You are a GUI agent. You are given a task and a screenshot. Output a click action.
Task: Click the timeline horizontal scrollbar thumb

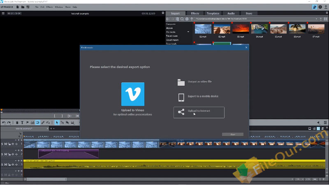pyautogui.click(x=46, y=179)
